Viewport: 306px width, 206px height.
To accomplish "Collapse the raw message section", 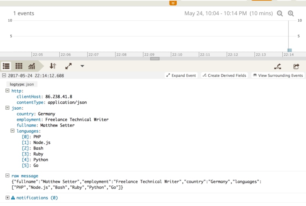I will tap(8, 175).
